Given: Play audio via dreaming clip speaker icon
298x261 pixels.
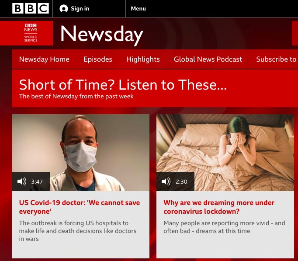Looking at the screenshot, I should click(x=166, y=181).
